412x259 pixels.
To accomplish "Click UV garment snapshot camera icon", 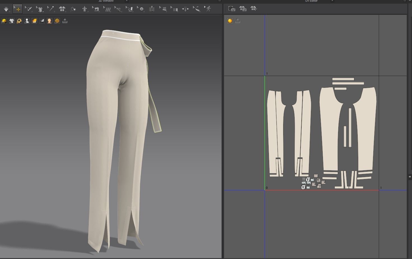I will (x=243, y=9).
